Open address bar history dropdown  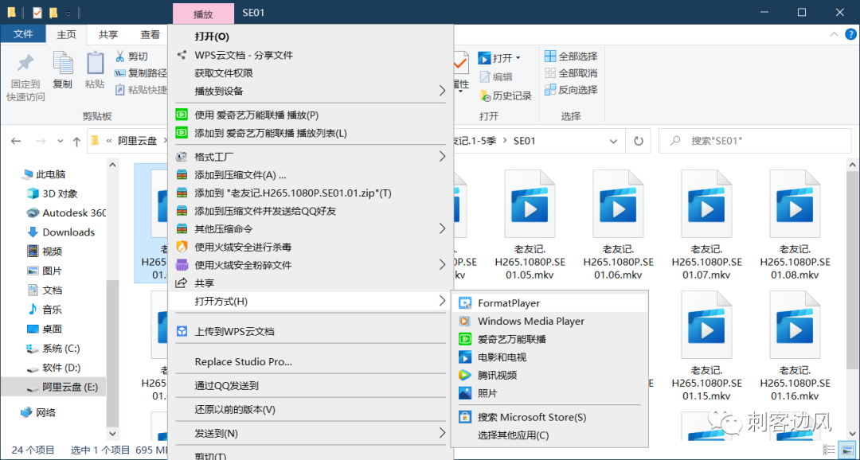614,141
